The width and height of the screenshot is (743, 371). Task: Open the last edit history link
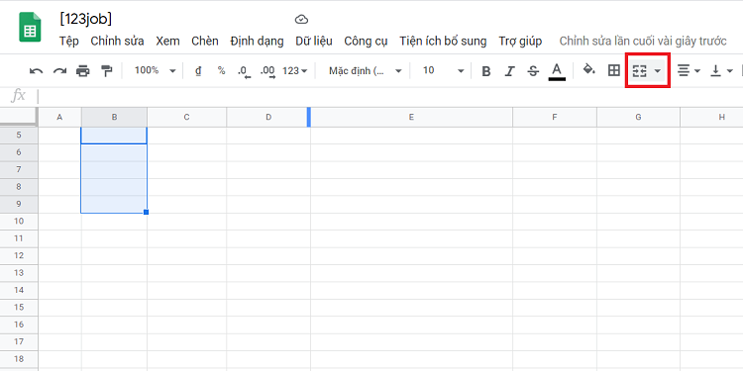[643, 42]
